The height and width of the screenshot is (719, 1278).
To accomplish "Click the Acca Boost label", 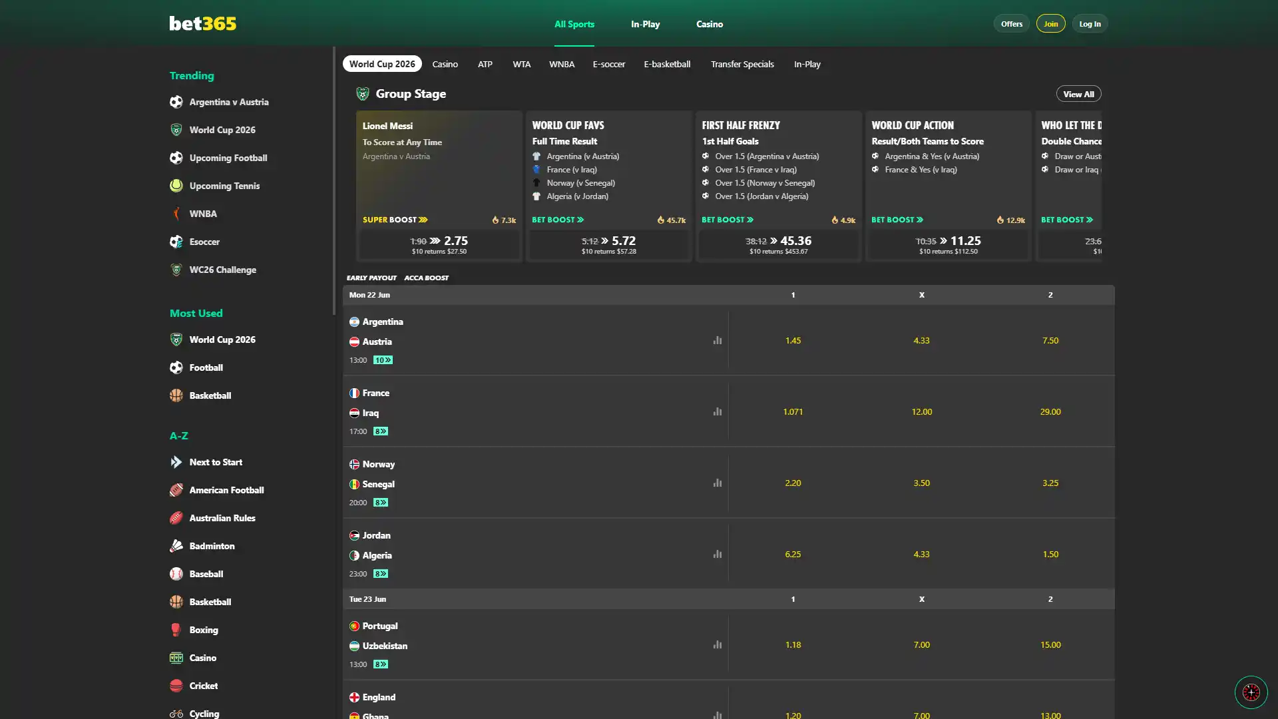I will click(426, 278).
